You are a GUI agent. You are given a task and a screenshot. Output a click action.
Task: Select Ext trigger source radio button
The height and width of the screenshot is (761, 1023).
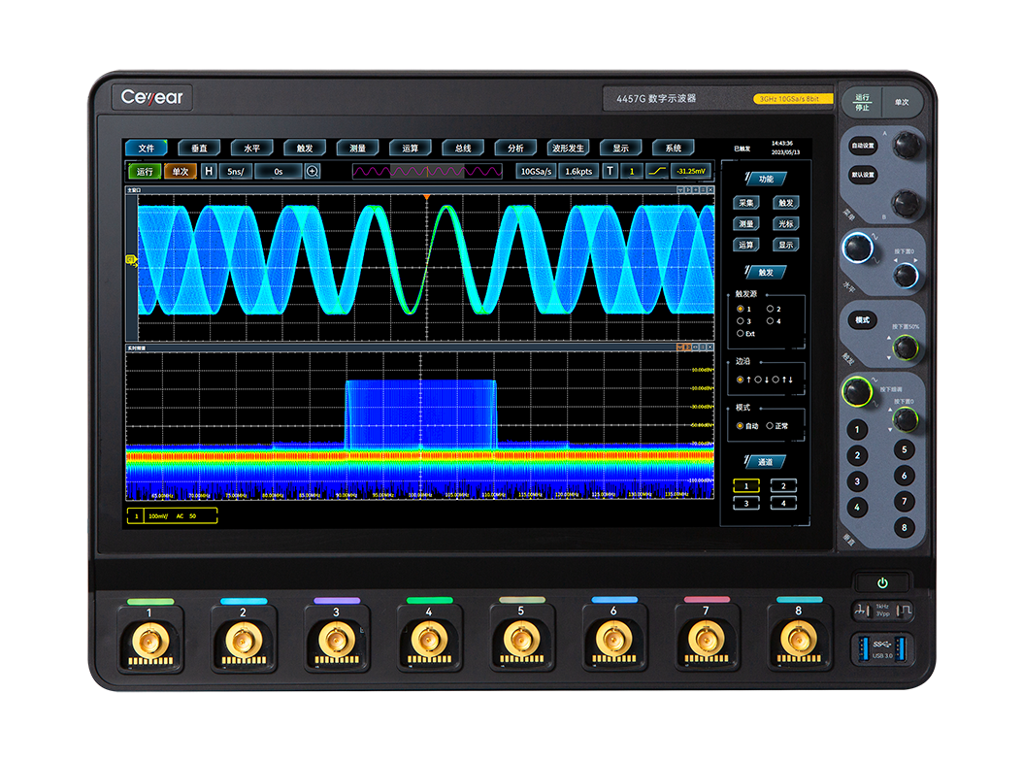coord(741,333)
